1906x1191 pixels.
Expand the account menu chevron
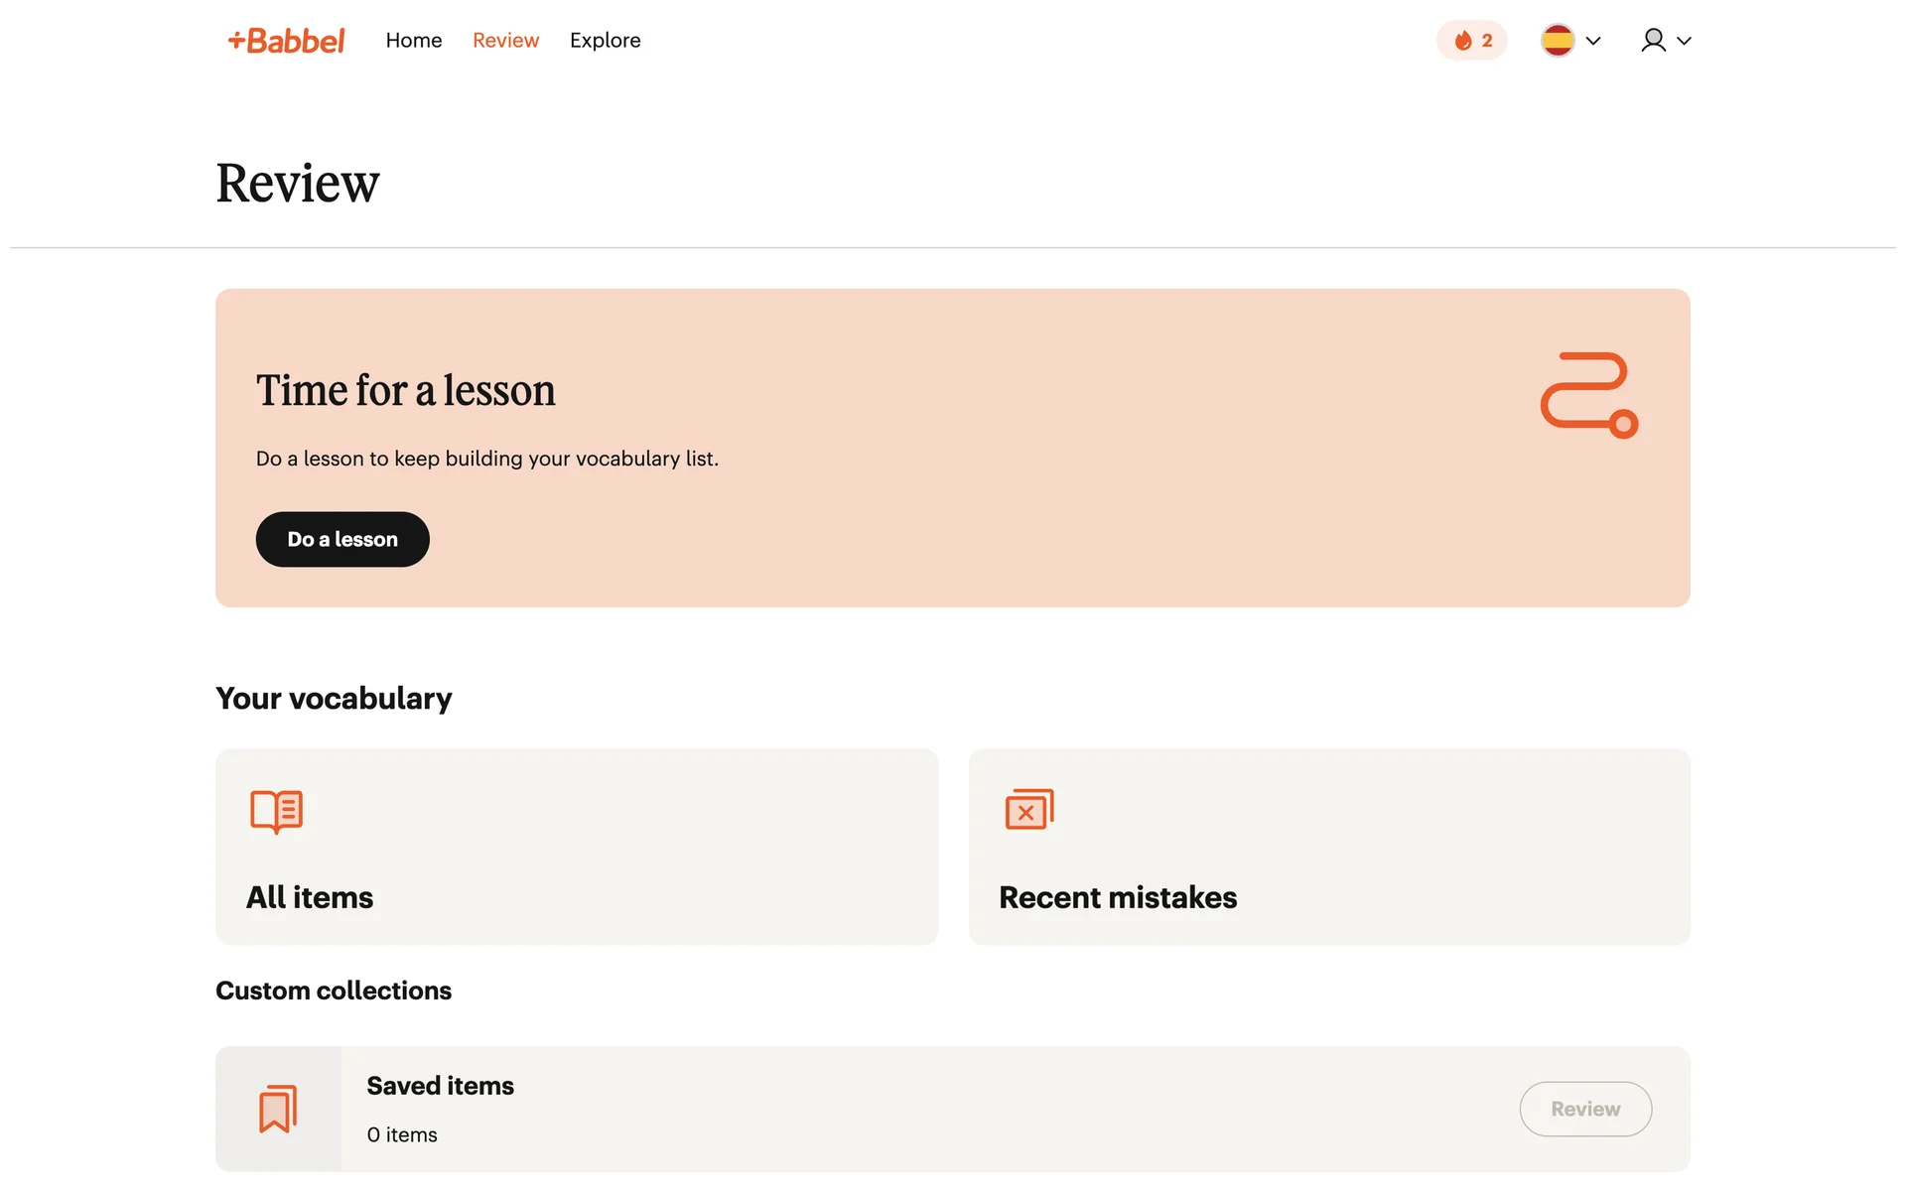1684,41
